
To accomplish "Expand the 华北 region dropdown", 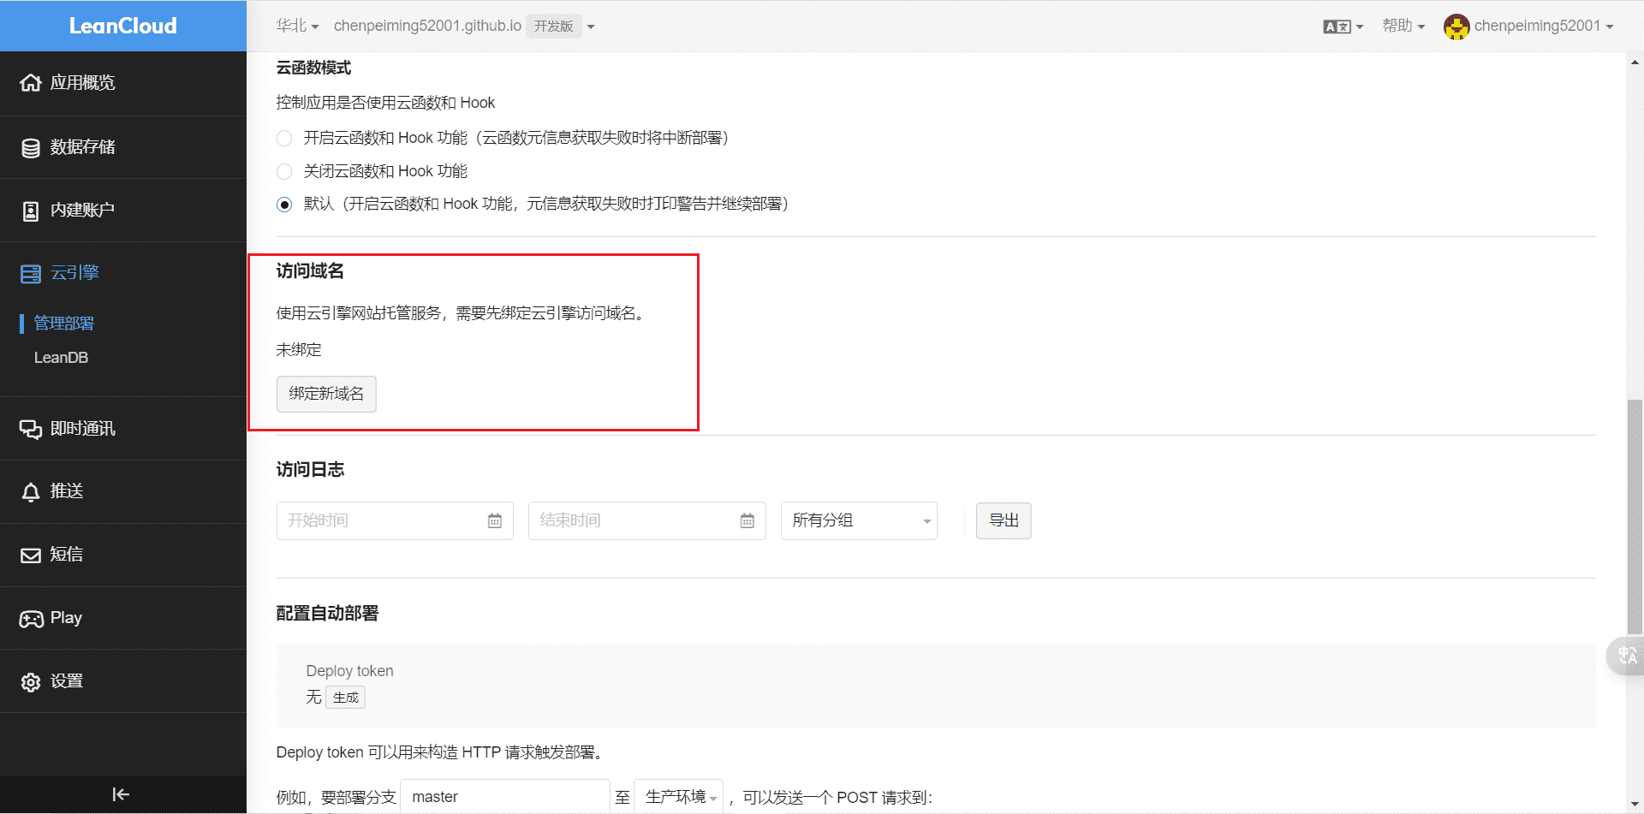I will pyautogui.click(x=297, y=26).
